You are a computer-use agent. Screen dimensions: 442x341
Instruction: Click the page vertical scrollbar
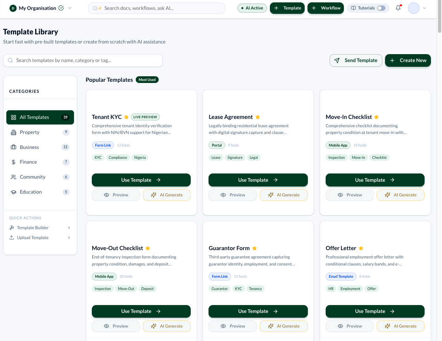(439, 16)
